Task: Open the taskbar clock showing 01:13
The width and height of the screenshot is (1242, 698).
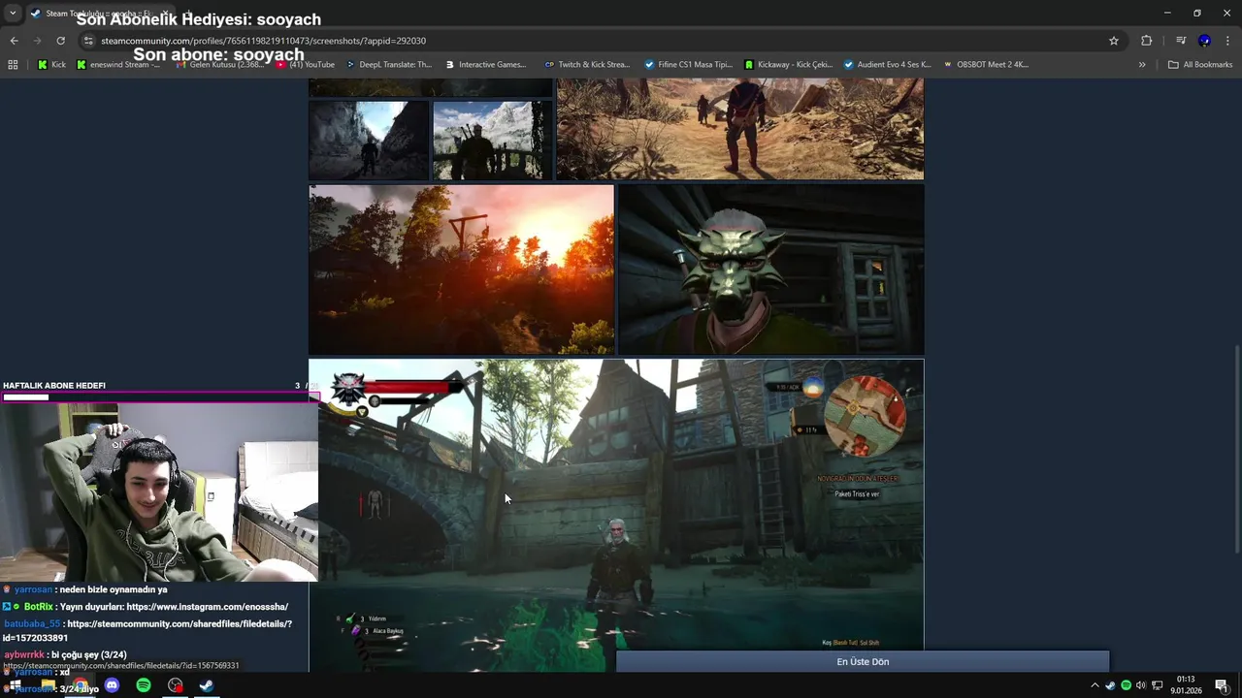Action: (x=1186, y=684)
